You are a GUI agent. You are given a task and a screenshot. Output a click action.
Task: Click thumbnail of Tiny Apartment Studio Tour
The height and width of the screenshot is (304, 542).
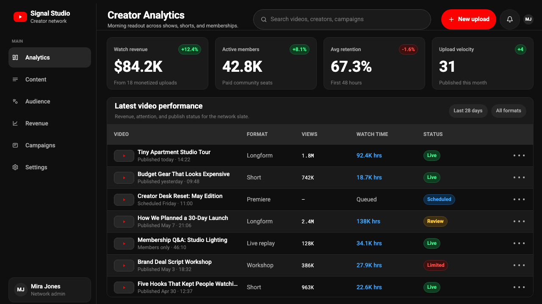pyautogui.click(x=124, y=156)
